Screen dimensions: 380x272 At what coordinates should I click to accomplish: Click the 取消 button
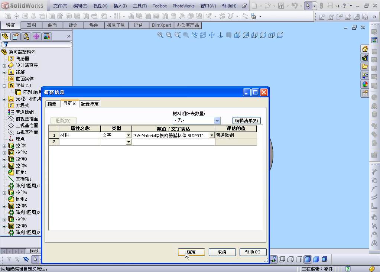[222, 252]
